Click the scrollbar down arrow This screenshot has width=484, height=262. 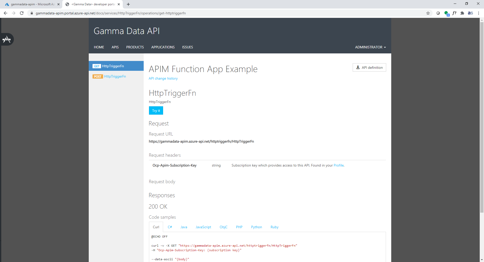point(482,259)
